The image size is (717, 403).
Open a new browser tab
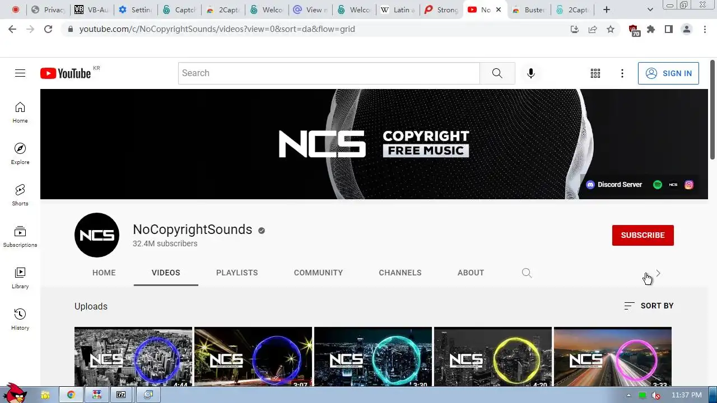pyautogui.click(x=606, y=10)
